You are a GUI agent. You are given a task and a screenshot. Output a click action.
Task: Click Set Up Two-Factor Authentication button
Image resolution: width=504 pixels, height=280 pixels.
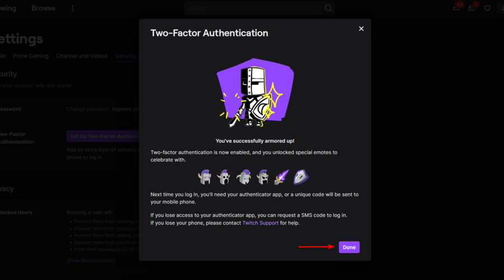pyautogui.click(x=103, y=136)
